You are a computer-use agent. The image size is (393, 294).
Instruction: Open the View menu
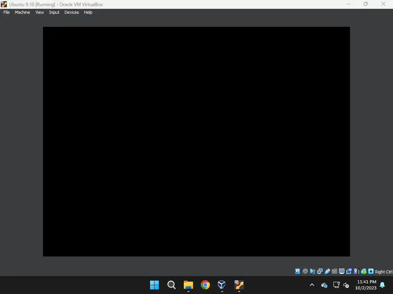click(x=40, y=12)
